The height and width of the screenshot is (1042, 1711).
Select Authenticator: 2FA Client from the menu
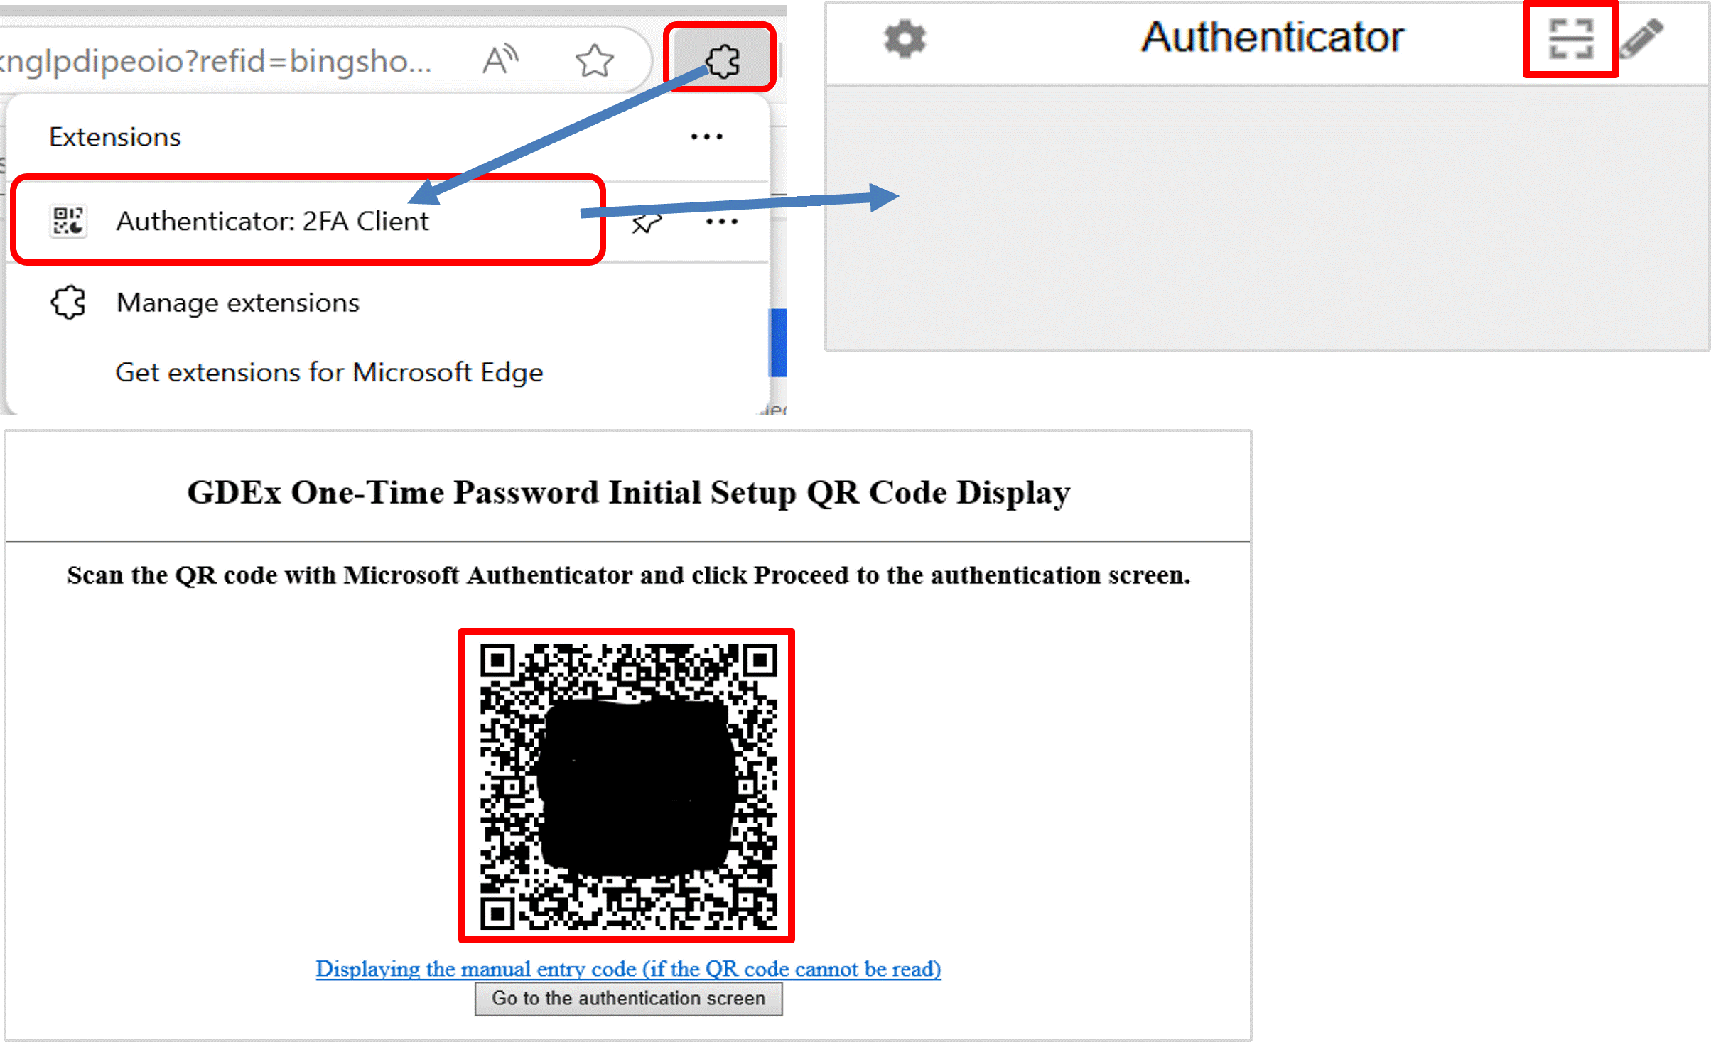(273, 221)
